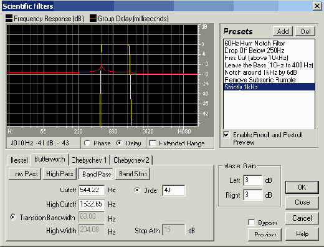Click the High Cutoff frequency input field

tap(92, 205)
